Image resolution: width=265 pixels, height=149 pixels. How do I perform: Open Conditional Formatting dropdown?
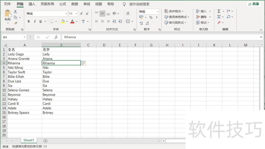click(x=174, y=11)
